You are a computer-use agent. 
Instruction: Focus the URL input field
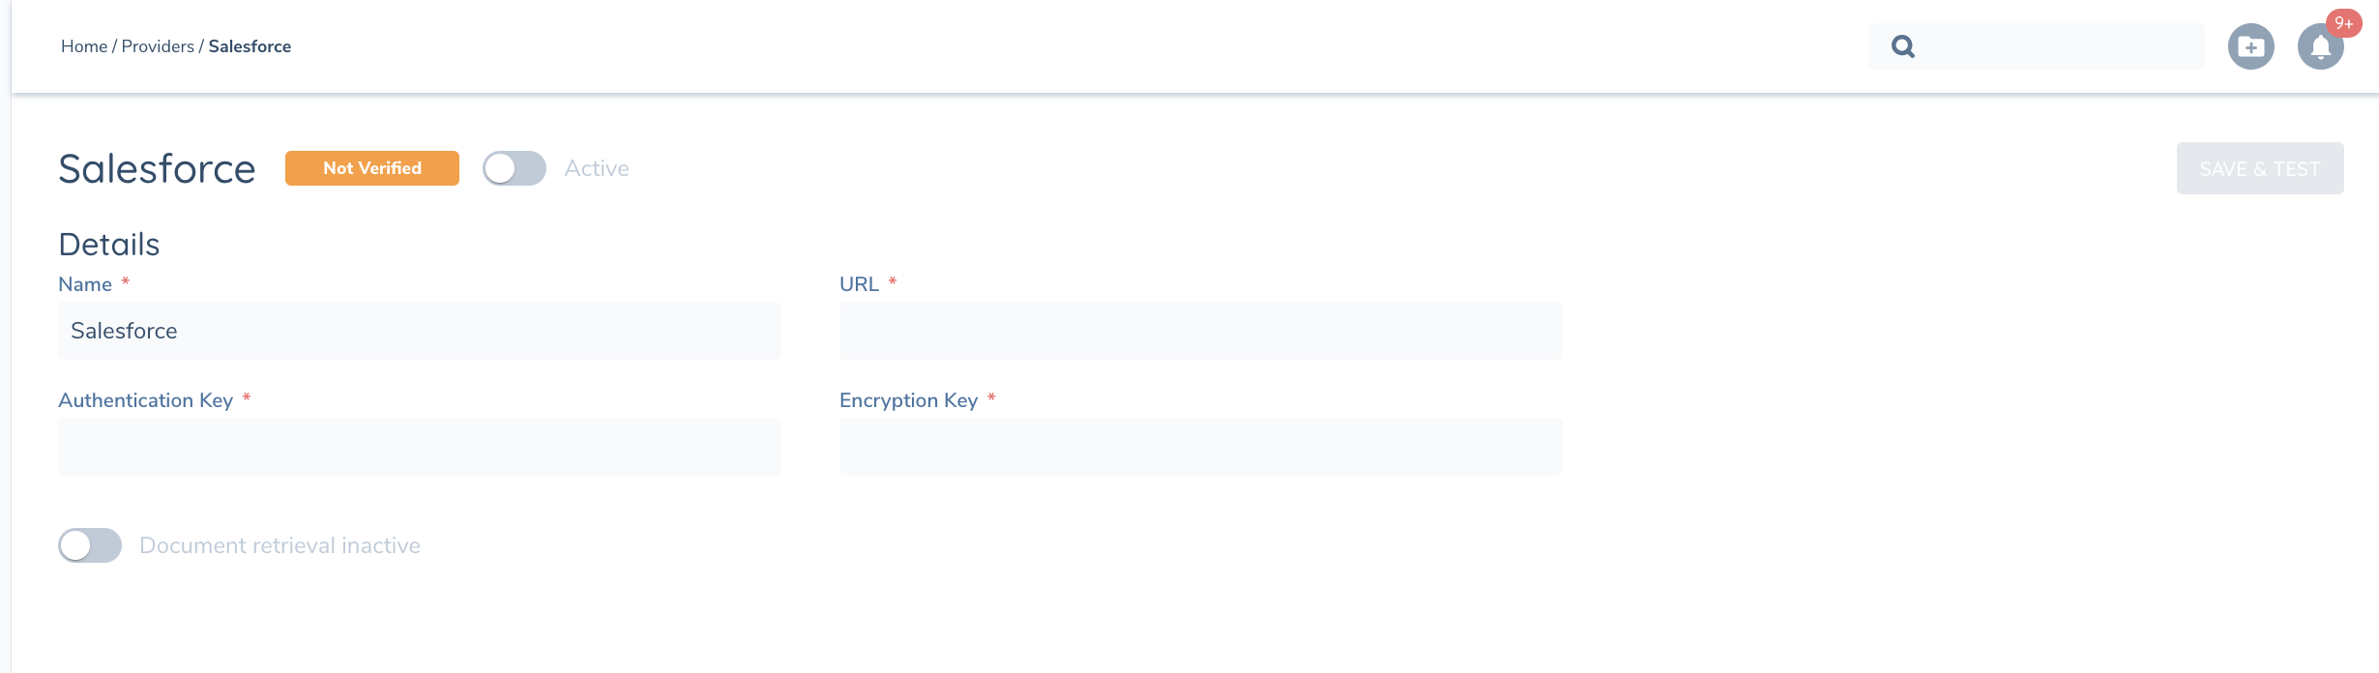pyautogui.click(x=1201, y=331)
